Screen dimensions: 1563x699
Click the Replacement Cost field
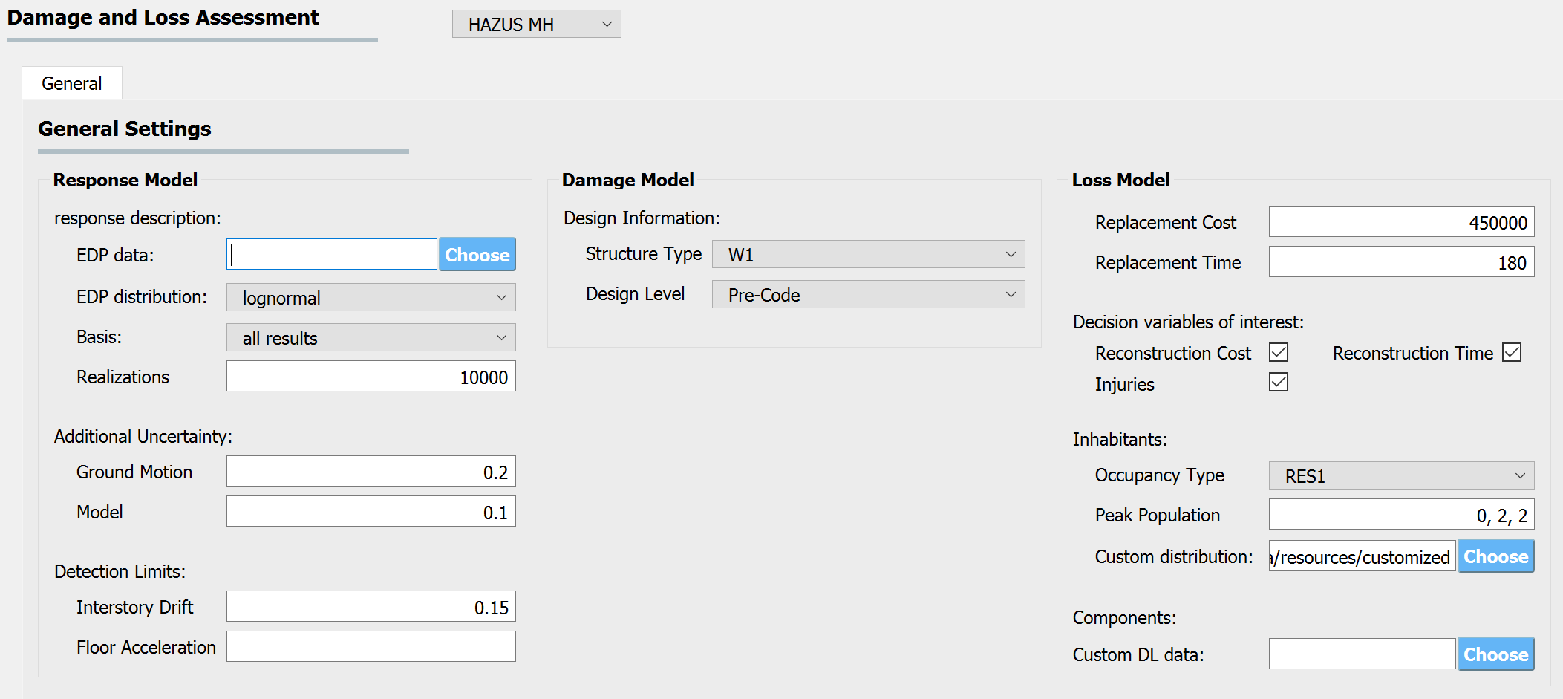(x=1402, y=222)
